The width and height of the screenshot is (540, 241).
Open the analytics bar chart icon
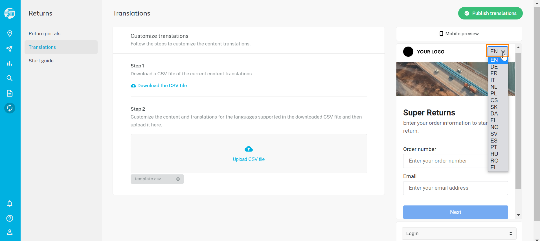(x=10, y=63)
